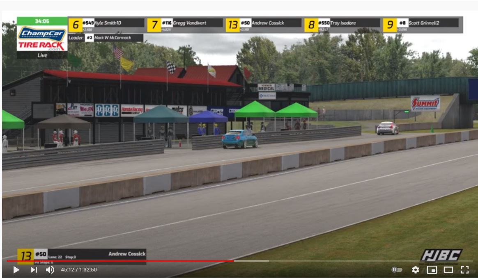This screenshot has width=478, height=278.
Task: Select the #116 Gregg Vandivert standings entry
Action: [x=185, y=25]
